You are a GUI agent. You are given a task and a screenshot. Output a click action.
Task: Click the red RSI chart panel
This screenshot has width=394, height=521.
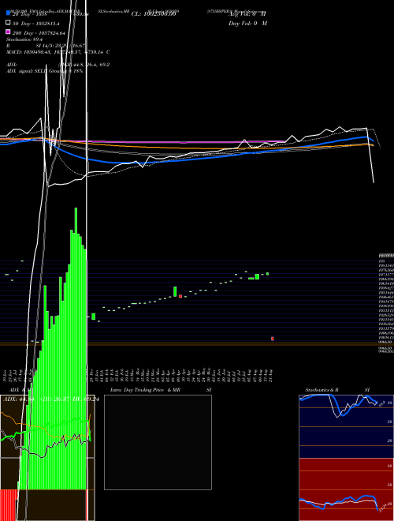[346, 489]
